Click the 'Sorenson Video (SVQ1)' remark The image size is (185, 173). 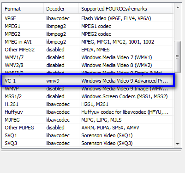tap(107, 135)
